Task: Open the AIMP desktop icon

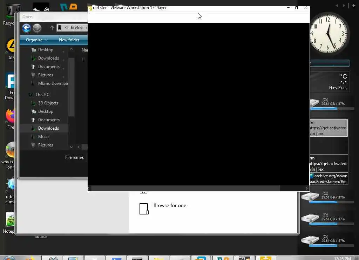Action: pos(10,49)
